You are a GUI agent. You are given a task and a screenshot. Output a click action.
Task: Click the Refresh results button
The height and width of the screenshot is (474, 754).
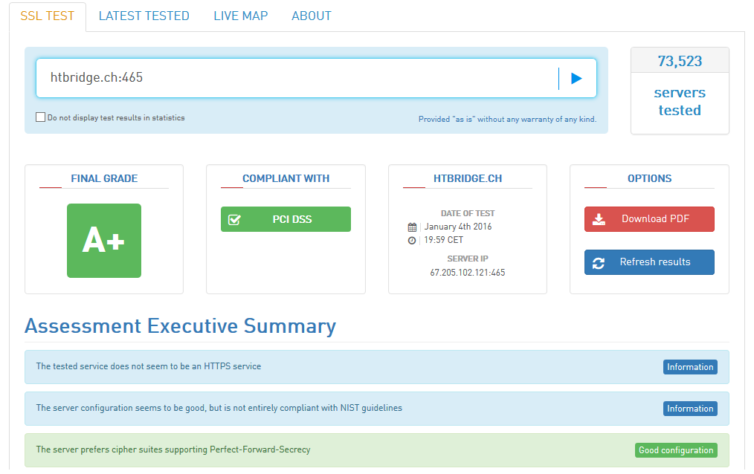pyautogui.click(x=649, y=262)
